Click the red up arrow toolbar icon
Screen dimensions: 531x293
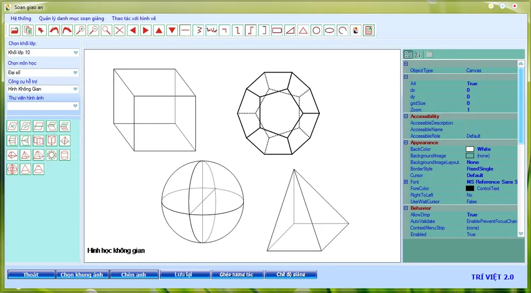(159, 30)
